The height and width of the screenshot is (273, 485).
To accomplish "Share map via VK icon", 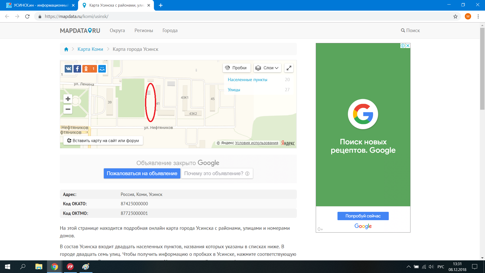I will tap(68, 69).
